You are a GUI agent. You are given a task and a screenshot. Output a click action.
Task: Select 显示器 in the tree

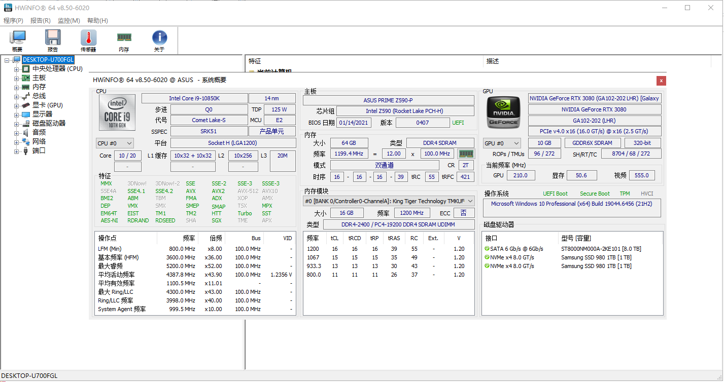coord(42,114)
